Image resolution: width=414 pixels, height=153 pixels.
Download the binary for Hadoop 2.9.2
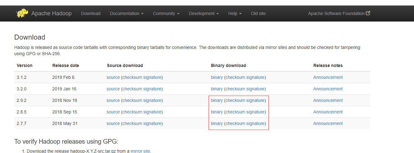point(217,100)
